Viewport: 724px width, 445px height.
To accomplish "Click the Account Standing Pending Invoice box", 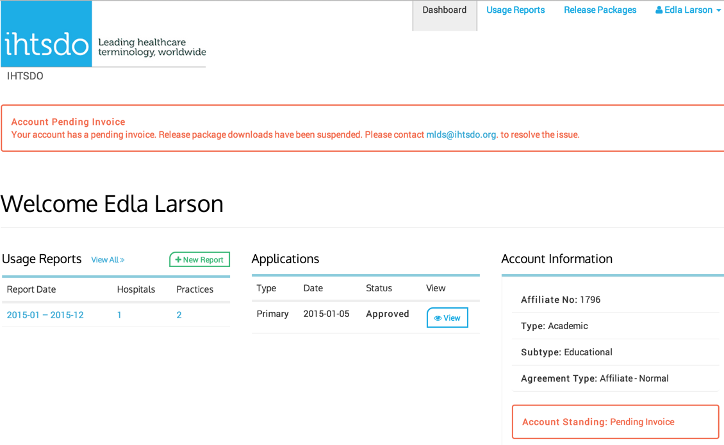I will [615, 422].
